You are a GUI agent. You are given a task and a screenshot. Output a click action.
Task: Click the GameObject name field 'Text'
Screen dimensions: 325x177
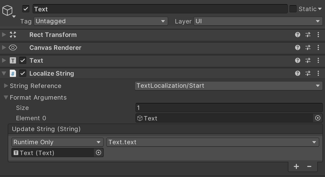pyautogui.click(x=160, y=9)
